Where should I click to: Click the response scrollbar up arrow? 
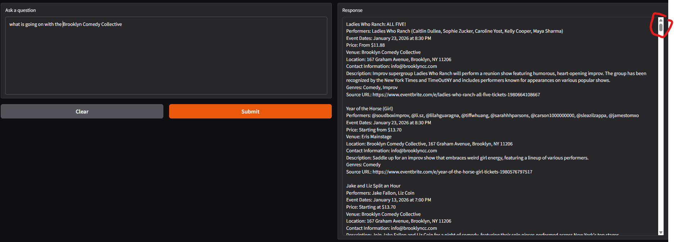pos(661,20)
